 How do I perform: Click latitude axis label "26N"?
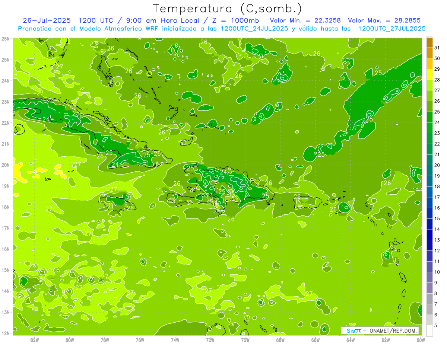pyautogui.click(x=5, y=39)
